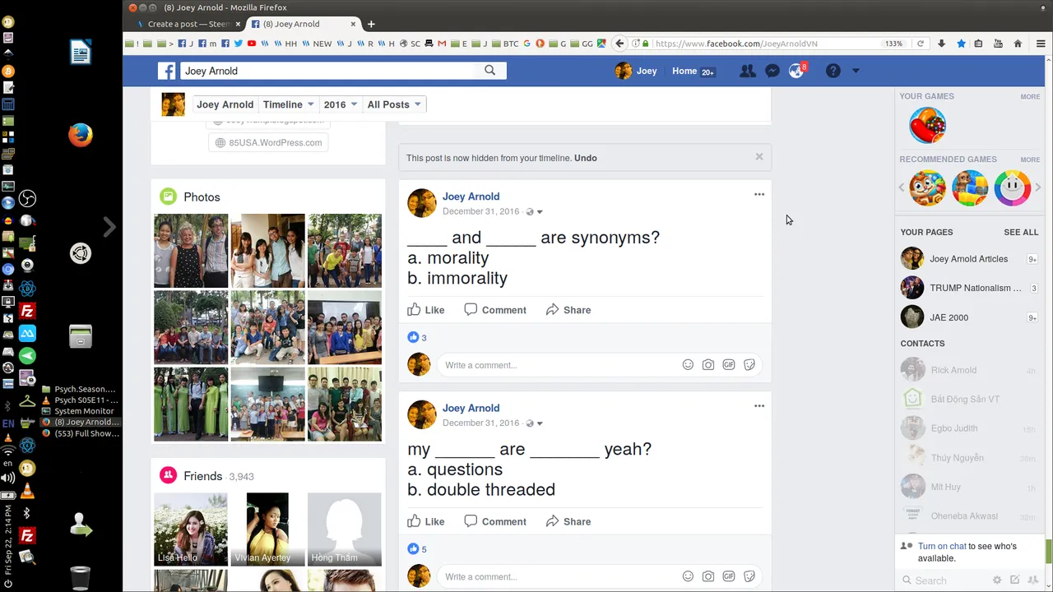View the 5 likes on questions post

pos(417,548)
